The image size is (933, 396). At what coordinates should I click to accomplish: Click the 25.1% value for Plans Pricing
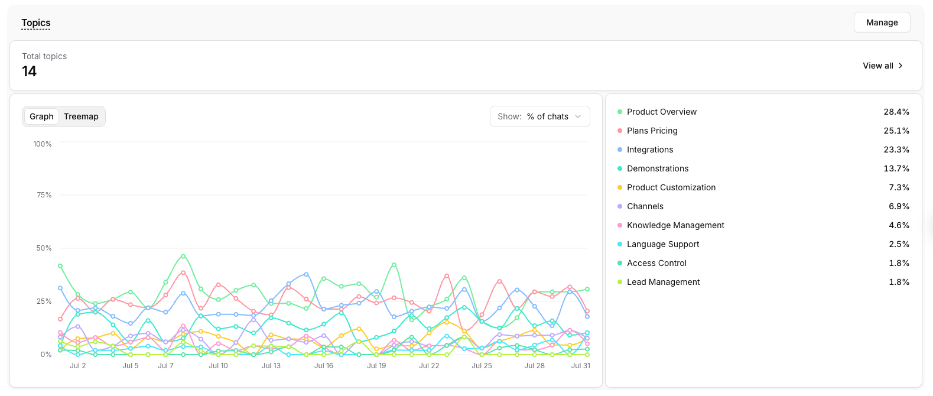[x=896, y=131]
